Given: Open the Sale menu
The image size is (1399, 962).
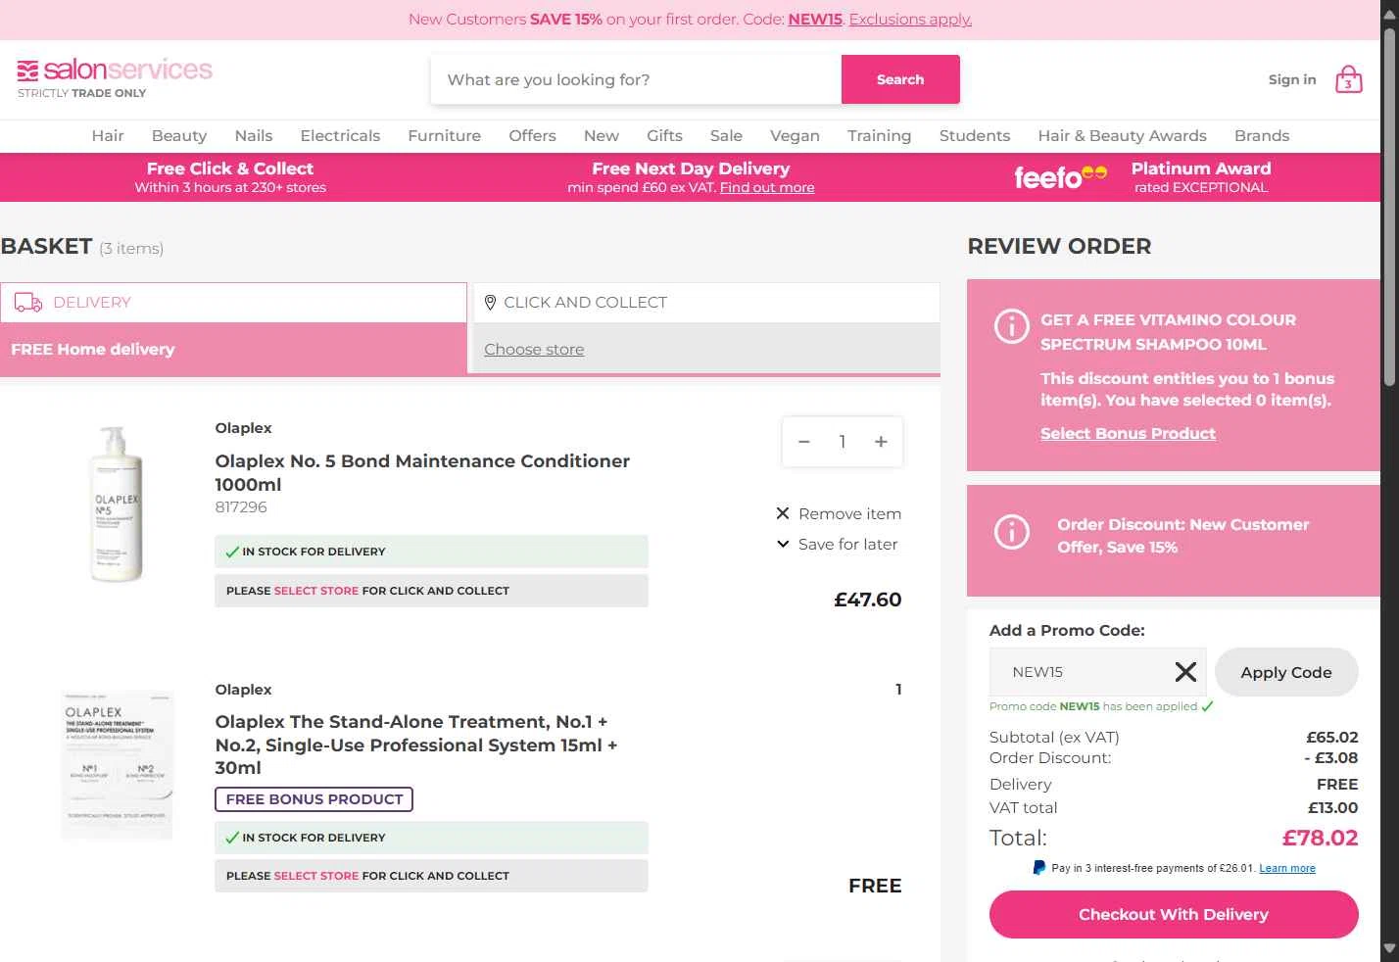Looking at the screenshot, I should [726, 136].
